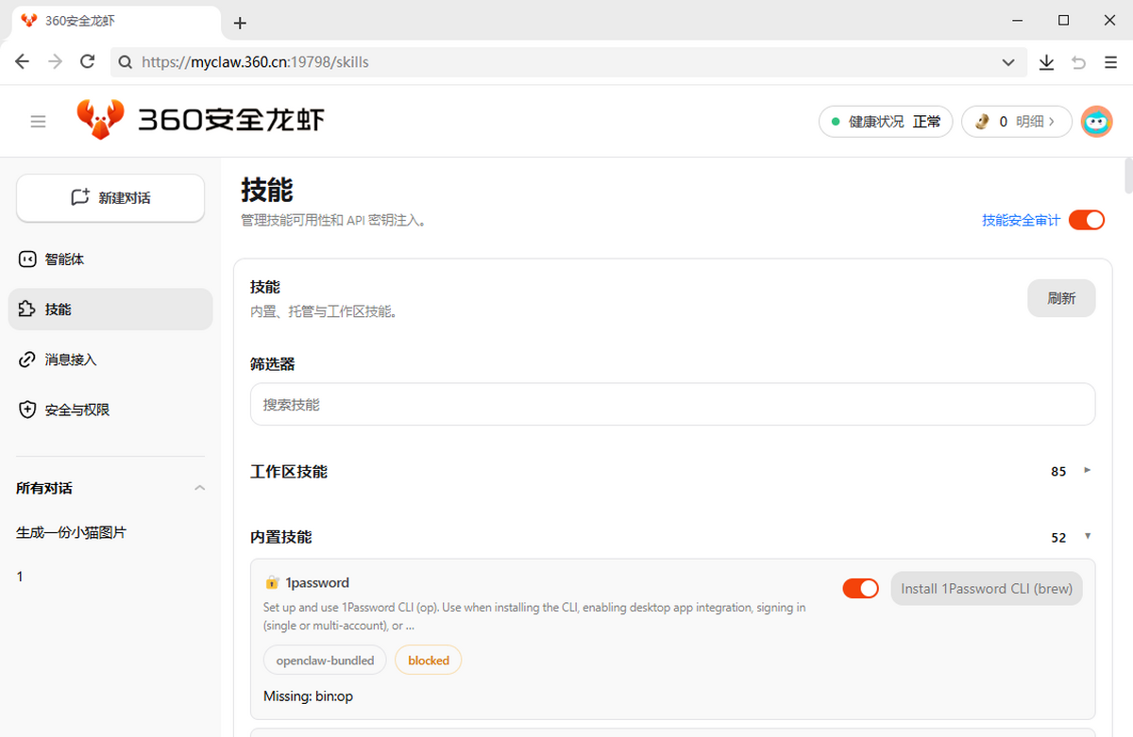The image size is (1133, 737).
Task: Toggle the 技能安全审计 switch off
Action: click(1086, 220)
